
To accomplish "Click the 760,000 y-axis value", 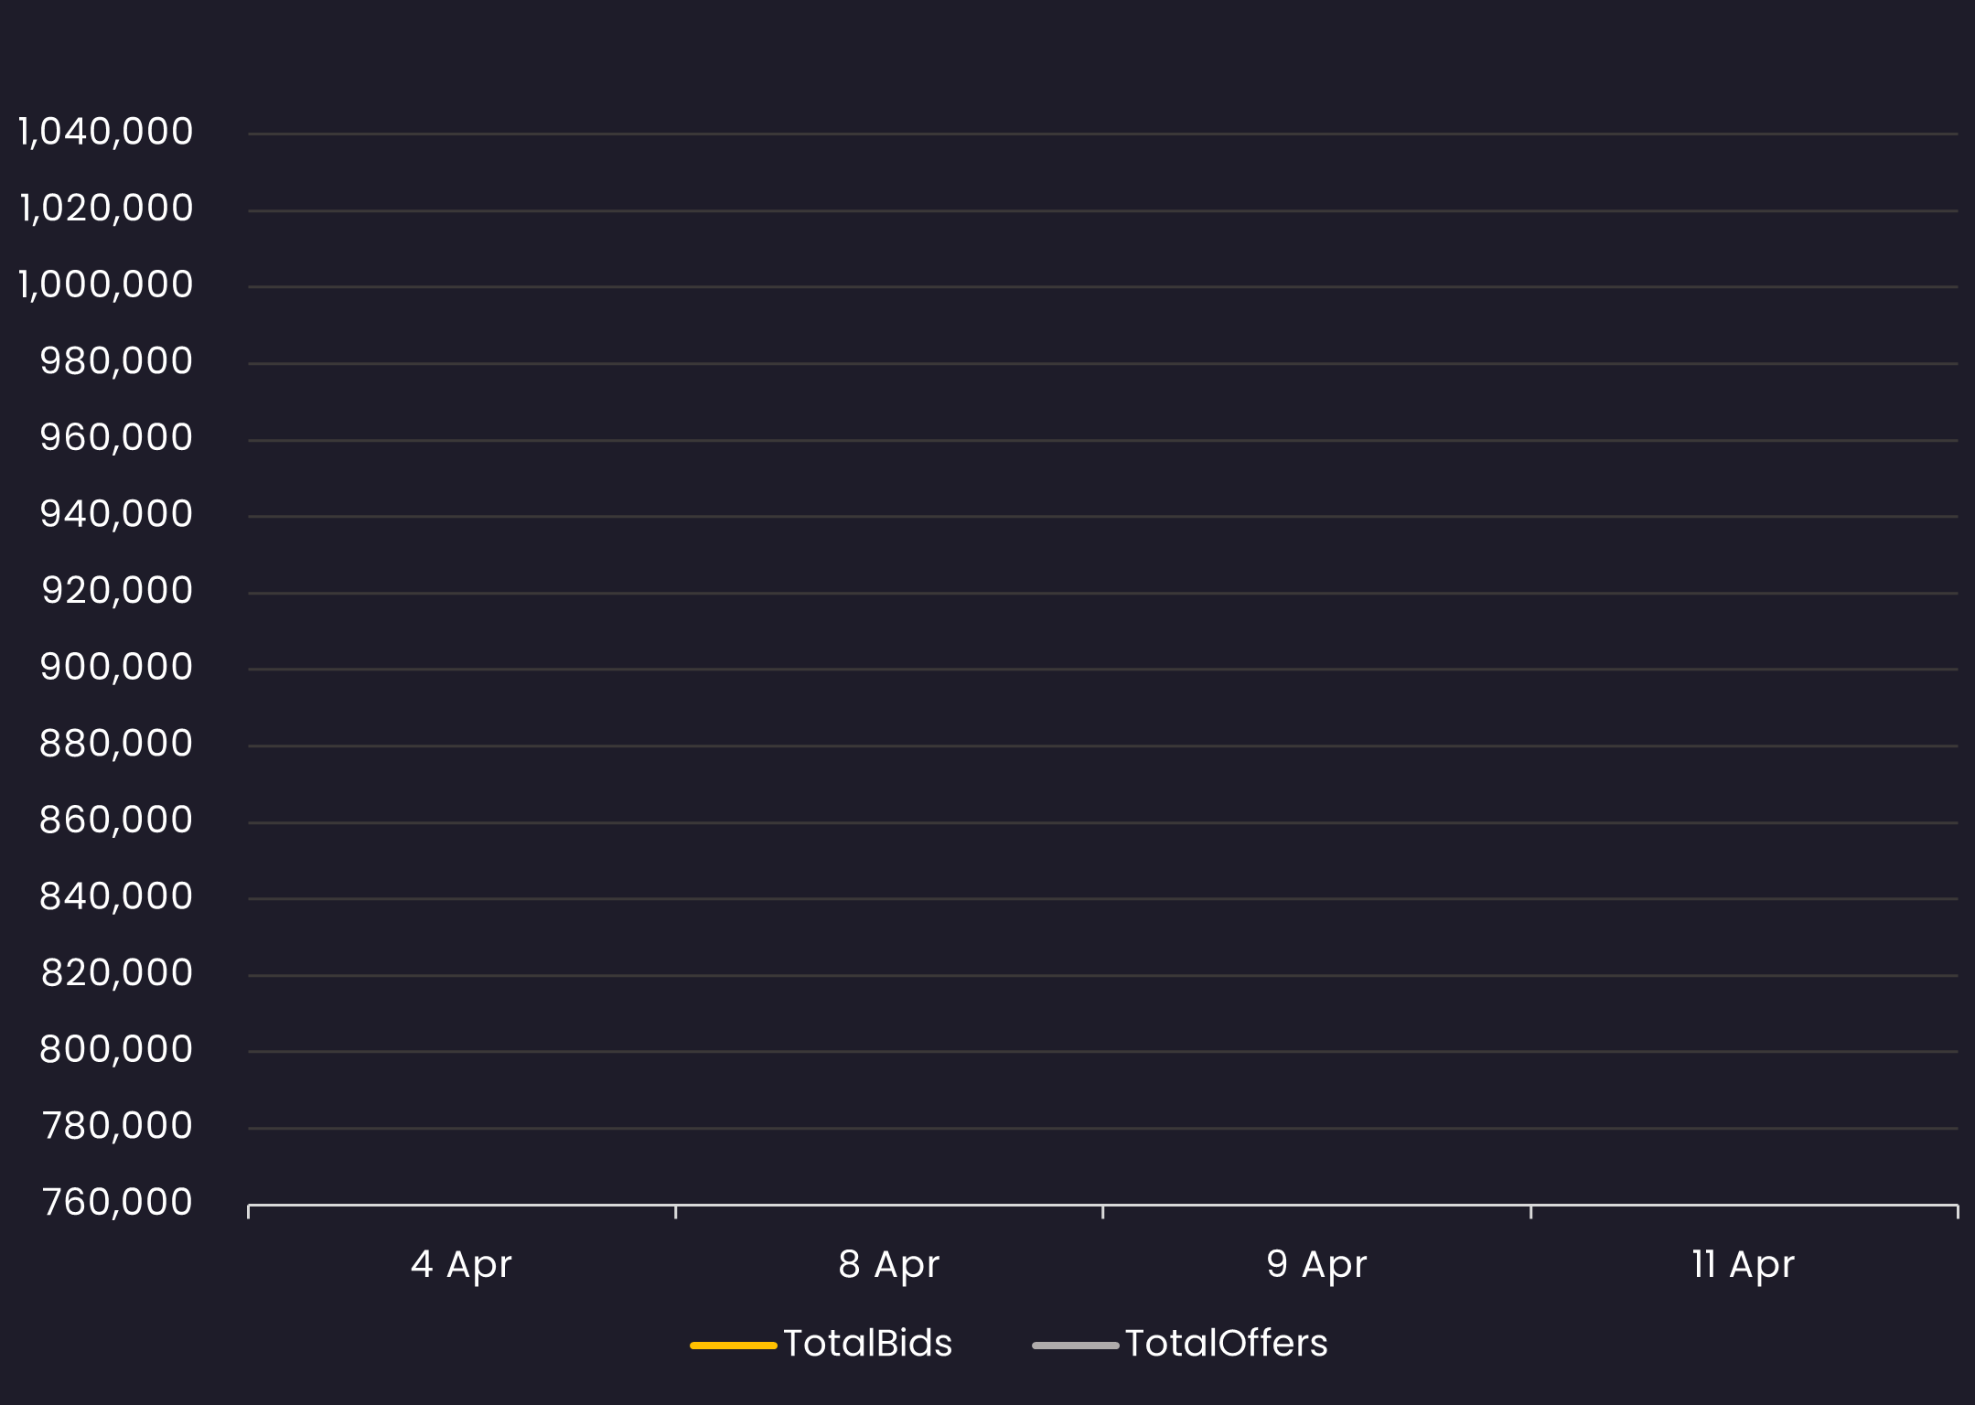I will point(117,1203).
